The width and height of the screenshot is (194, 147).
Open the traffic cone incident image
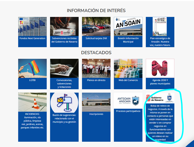(x=32, y=102)
